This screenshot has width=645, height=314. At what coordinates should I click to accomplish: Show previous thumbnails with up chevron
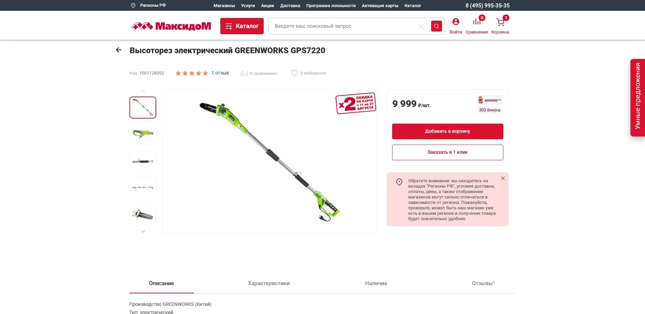click(x=143, y=91)
